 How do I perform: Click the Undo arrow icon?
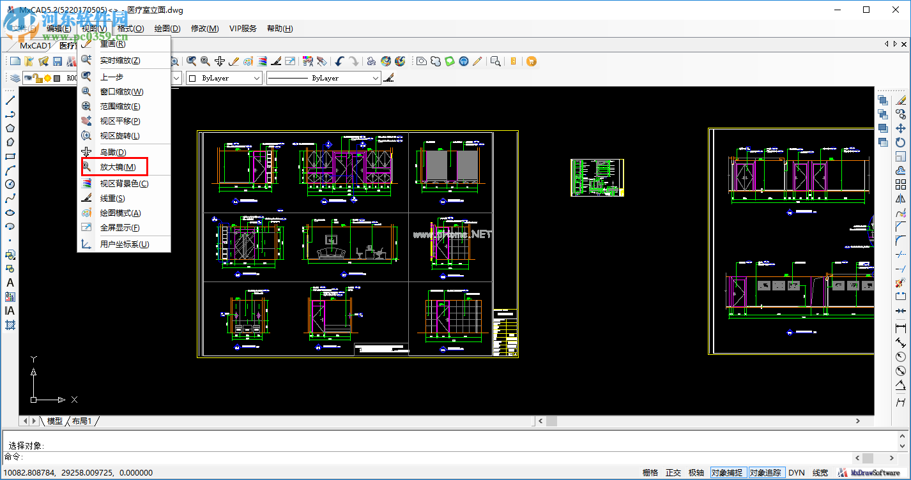pos(339,61)
